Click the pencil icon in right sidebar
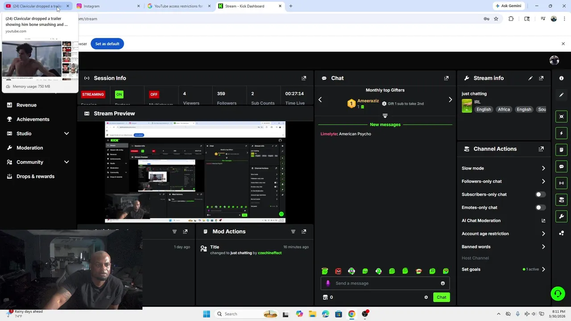The width and height of the screenshot is (571, 321). (x=561, y=95)
